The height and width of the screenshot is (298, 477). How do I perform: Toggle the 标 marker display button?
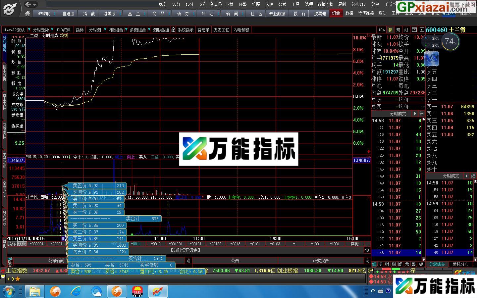[390, 29]
